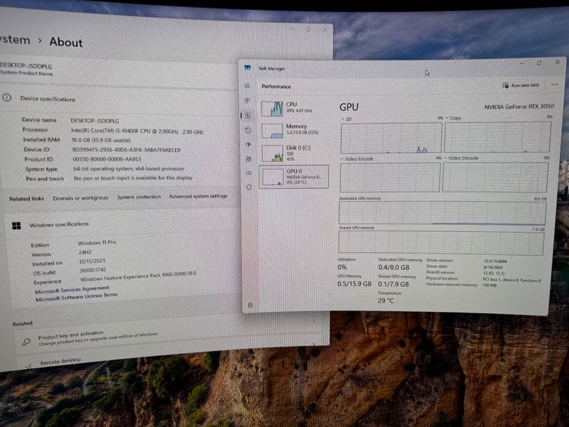This screenshot has width=569, height=427.
Task: Open Services page icon in Task Manager
Action: pyautogui.click(x=249, y=187)
